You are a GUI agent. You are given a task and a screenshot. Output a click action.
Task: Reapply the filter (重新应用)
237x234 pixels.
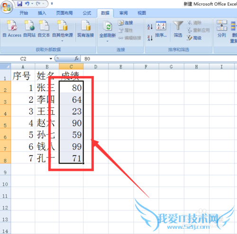pyautogui.click(x=198, y=30)
